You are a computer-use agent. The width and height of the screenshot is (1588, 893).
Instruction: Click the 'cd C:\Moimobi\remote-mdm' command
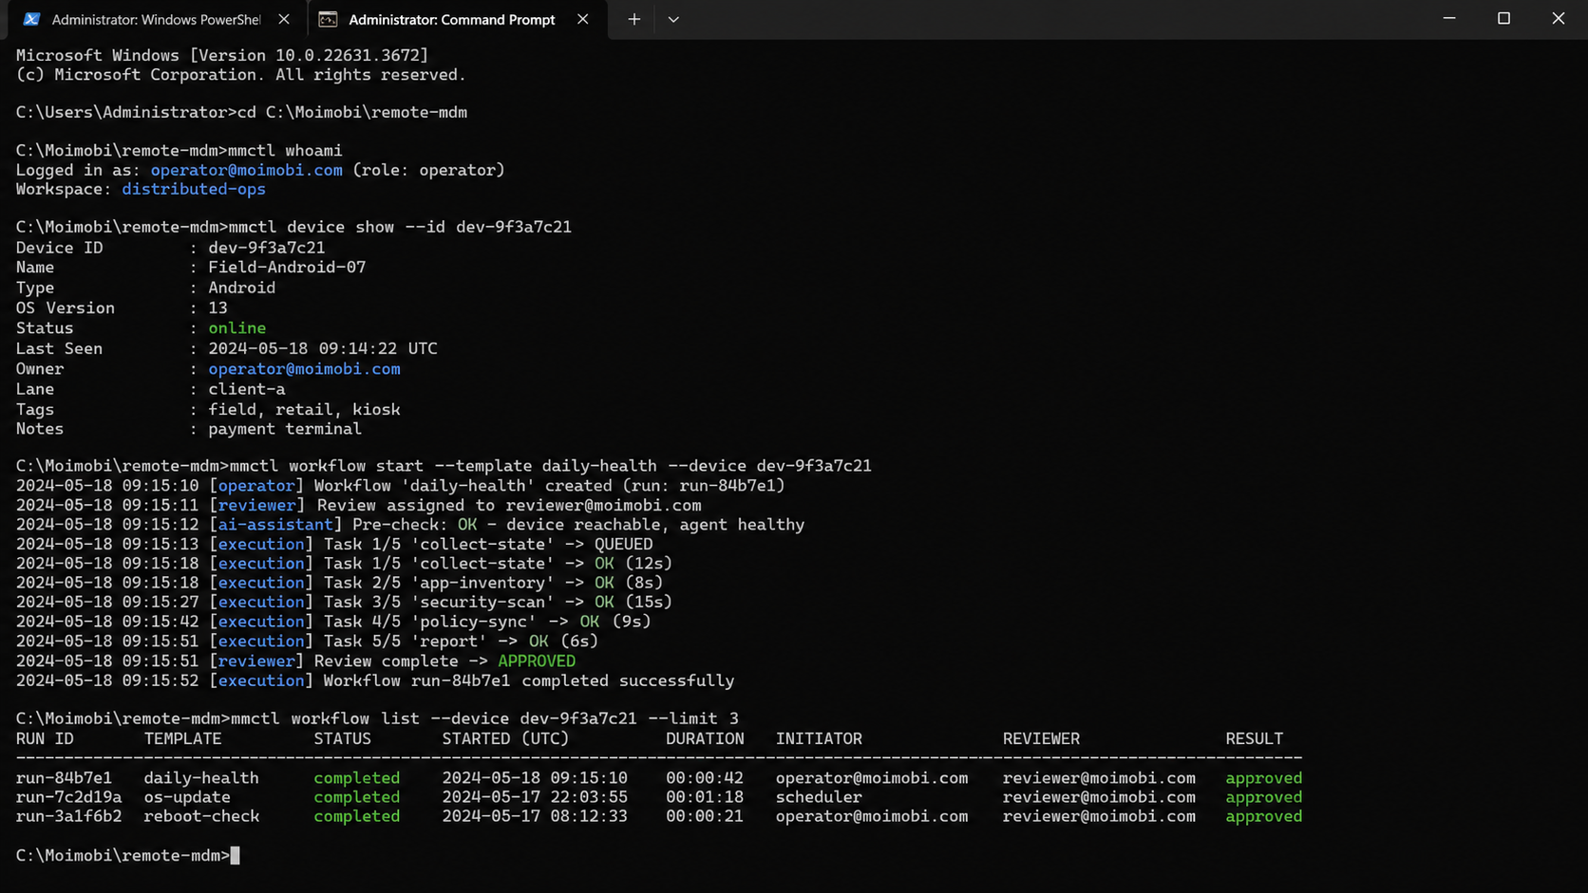click(x=352, y=113)
